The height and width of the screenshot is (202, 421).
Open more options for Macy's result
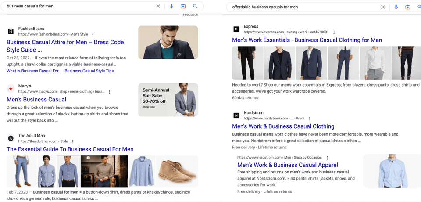click(110, 92)
